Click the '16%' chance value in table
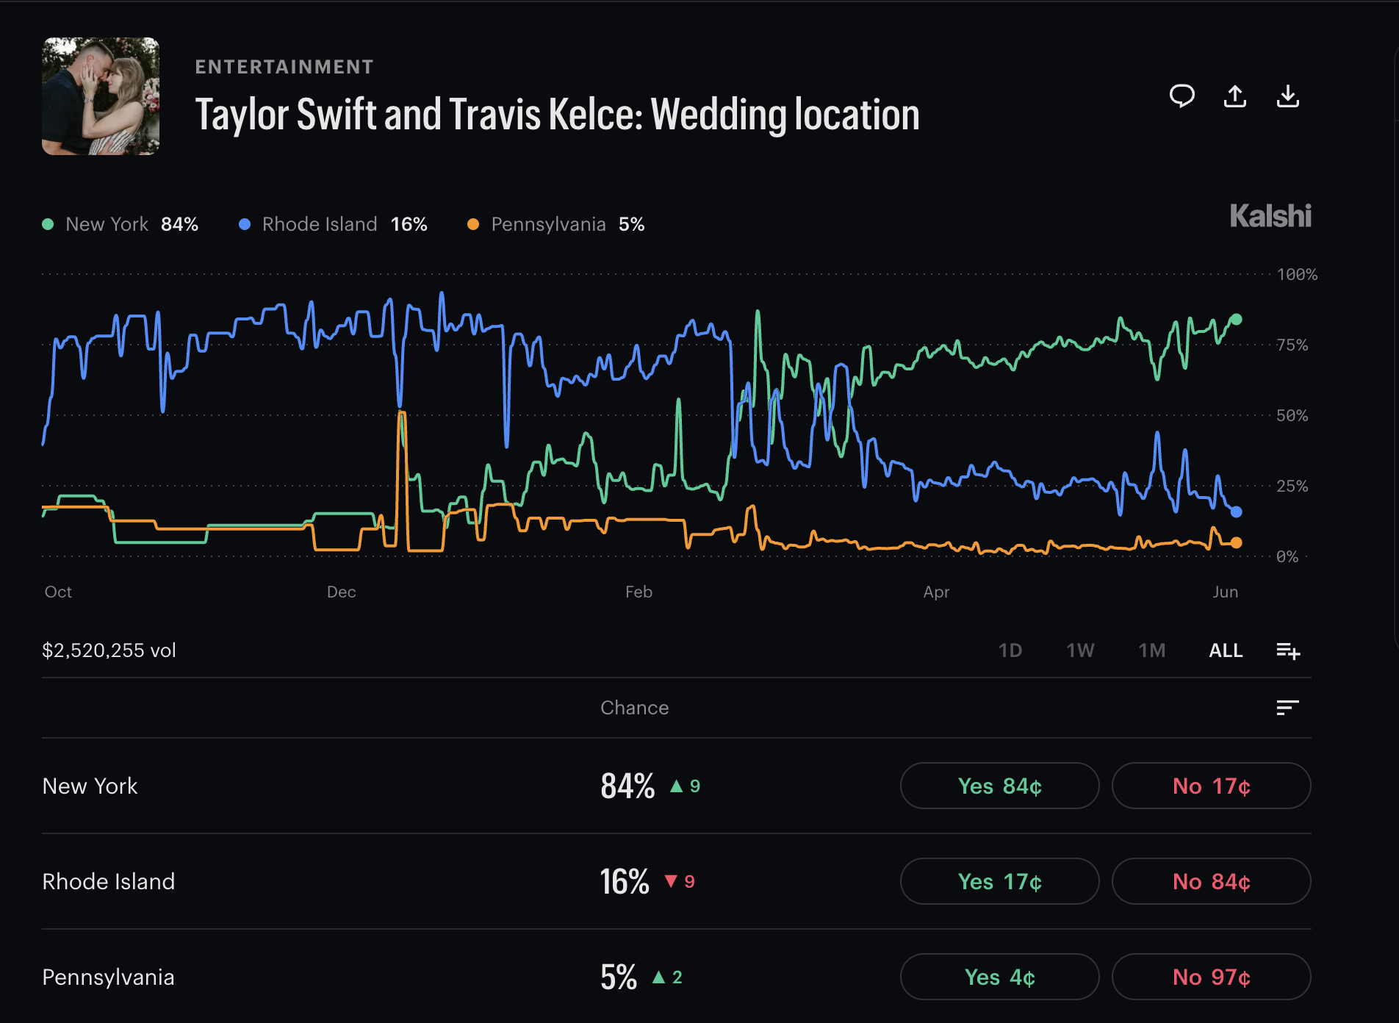The height and width of the screenshot is (1023, 1399). pyautogui.click(x=625, y=881)
